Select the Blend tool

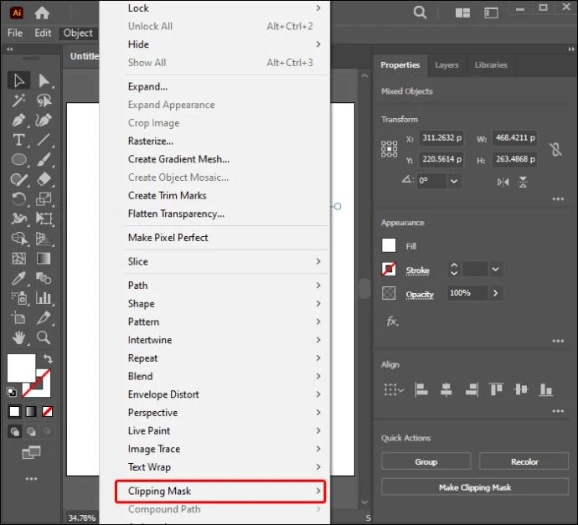point(44,279)
